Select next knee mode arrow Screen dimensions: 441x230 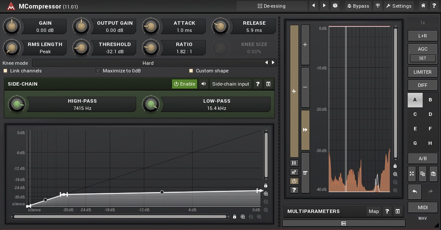coord(273,63)
